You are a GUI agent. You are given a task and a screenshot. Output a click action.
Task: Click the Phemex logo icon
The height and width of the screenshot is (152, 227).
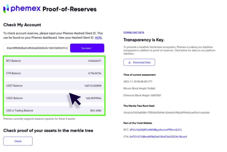click(6, 9)
